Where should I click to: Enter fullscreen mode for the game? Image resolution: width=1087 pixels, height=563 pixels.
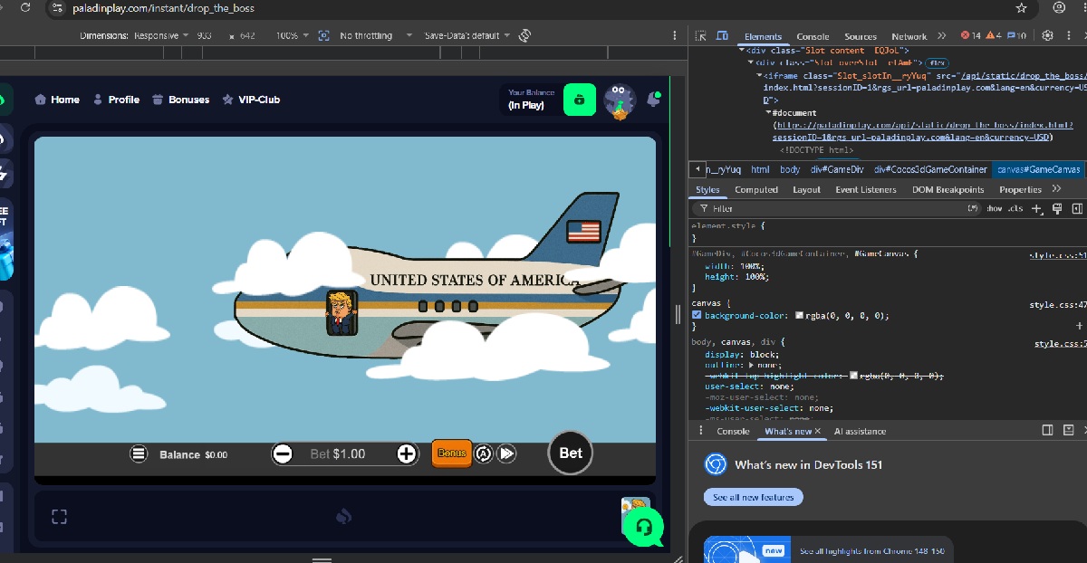(60, 517)
